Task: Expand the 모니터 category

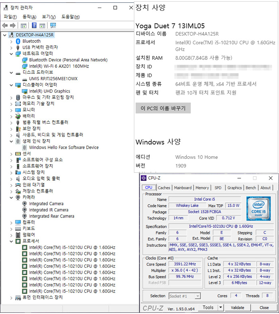Action: click(12, 110)
